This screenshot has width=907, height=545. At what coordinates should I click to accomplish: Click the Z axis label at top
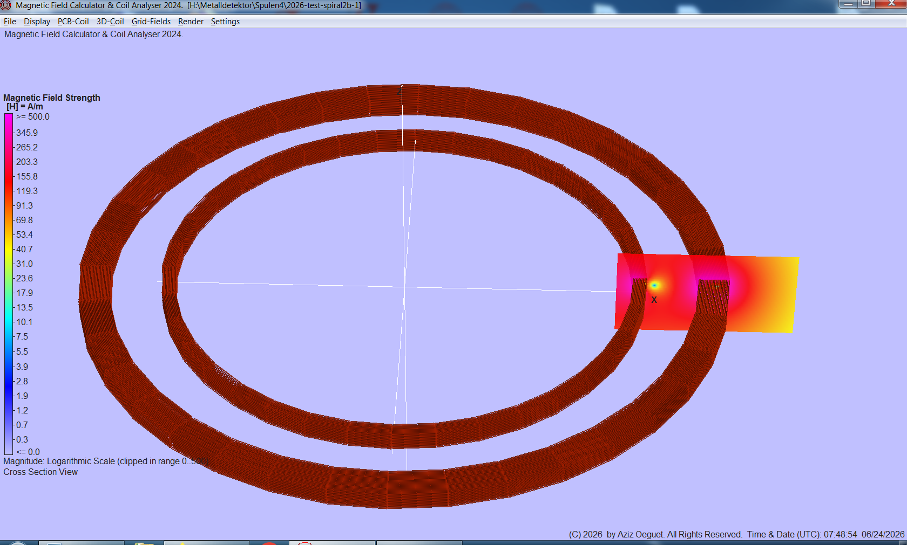(x=400, y=92)
